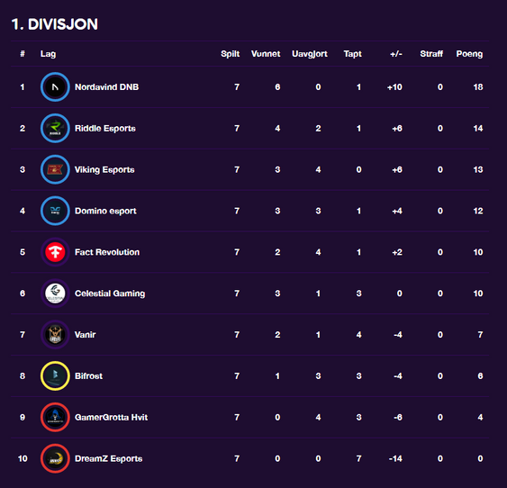The height and width of the screenshot is (488, 507).
Task: Click the Uavgjort column header
Action: coord(310,54)
